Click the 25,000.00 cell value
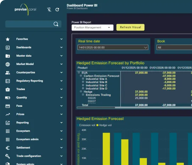The width and height of the screenshot is (192, 165). click(141, 98)
